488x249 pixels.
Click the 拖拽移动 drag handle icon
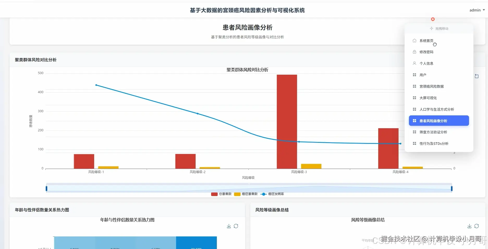pyautogui.click(x=431, y=28)
